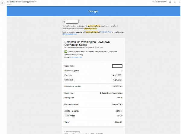Click the Total label
Screen dimensions: 181x134
[67, 122]
